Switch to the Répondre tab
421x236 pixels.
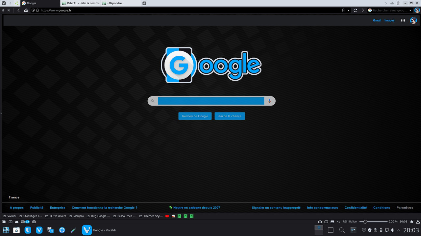[x=121, y=3]
